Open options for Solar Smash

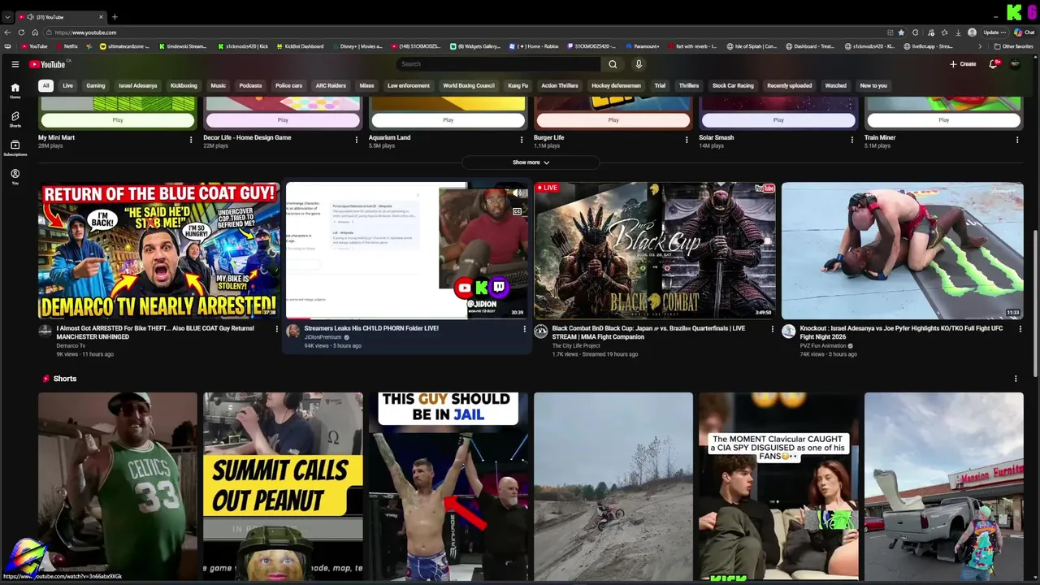(x=851, y=140)
